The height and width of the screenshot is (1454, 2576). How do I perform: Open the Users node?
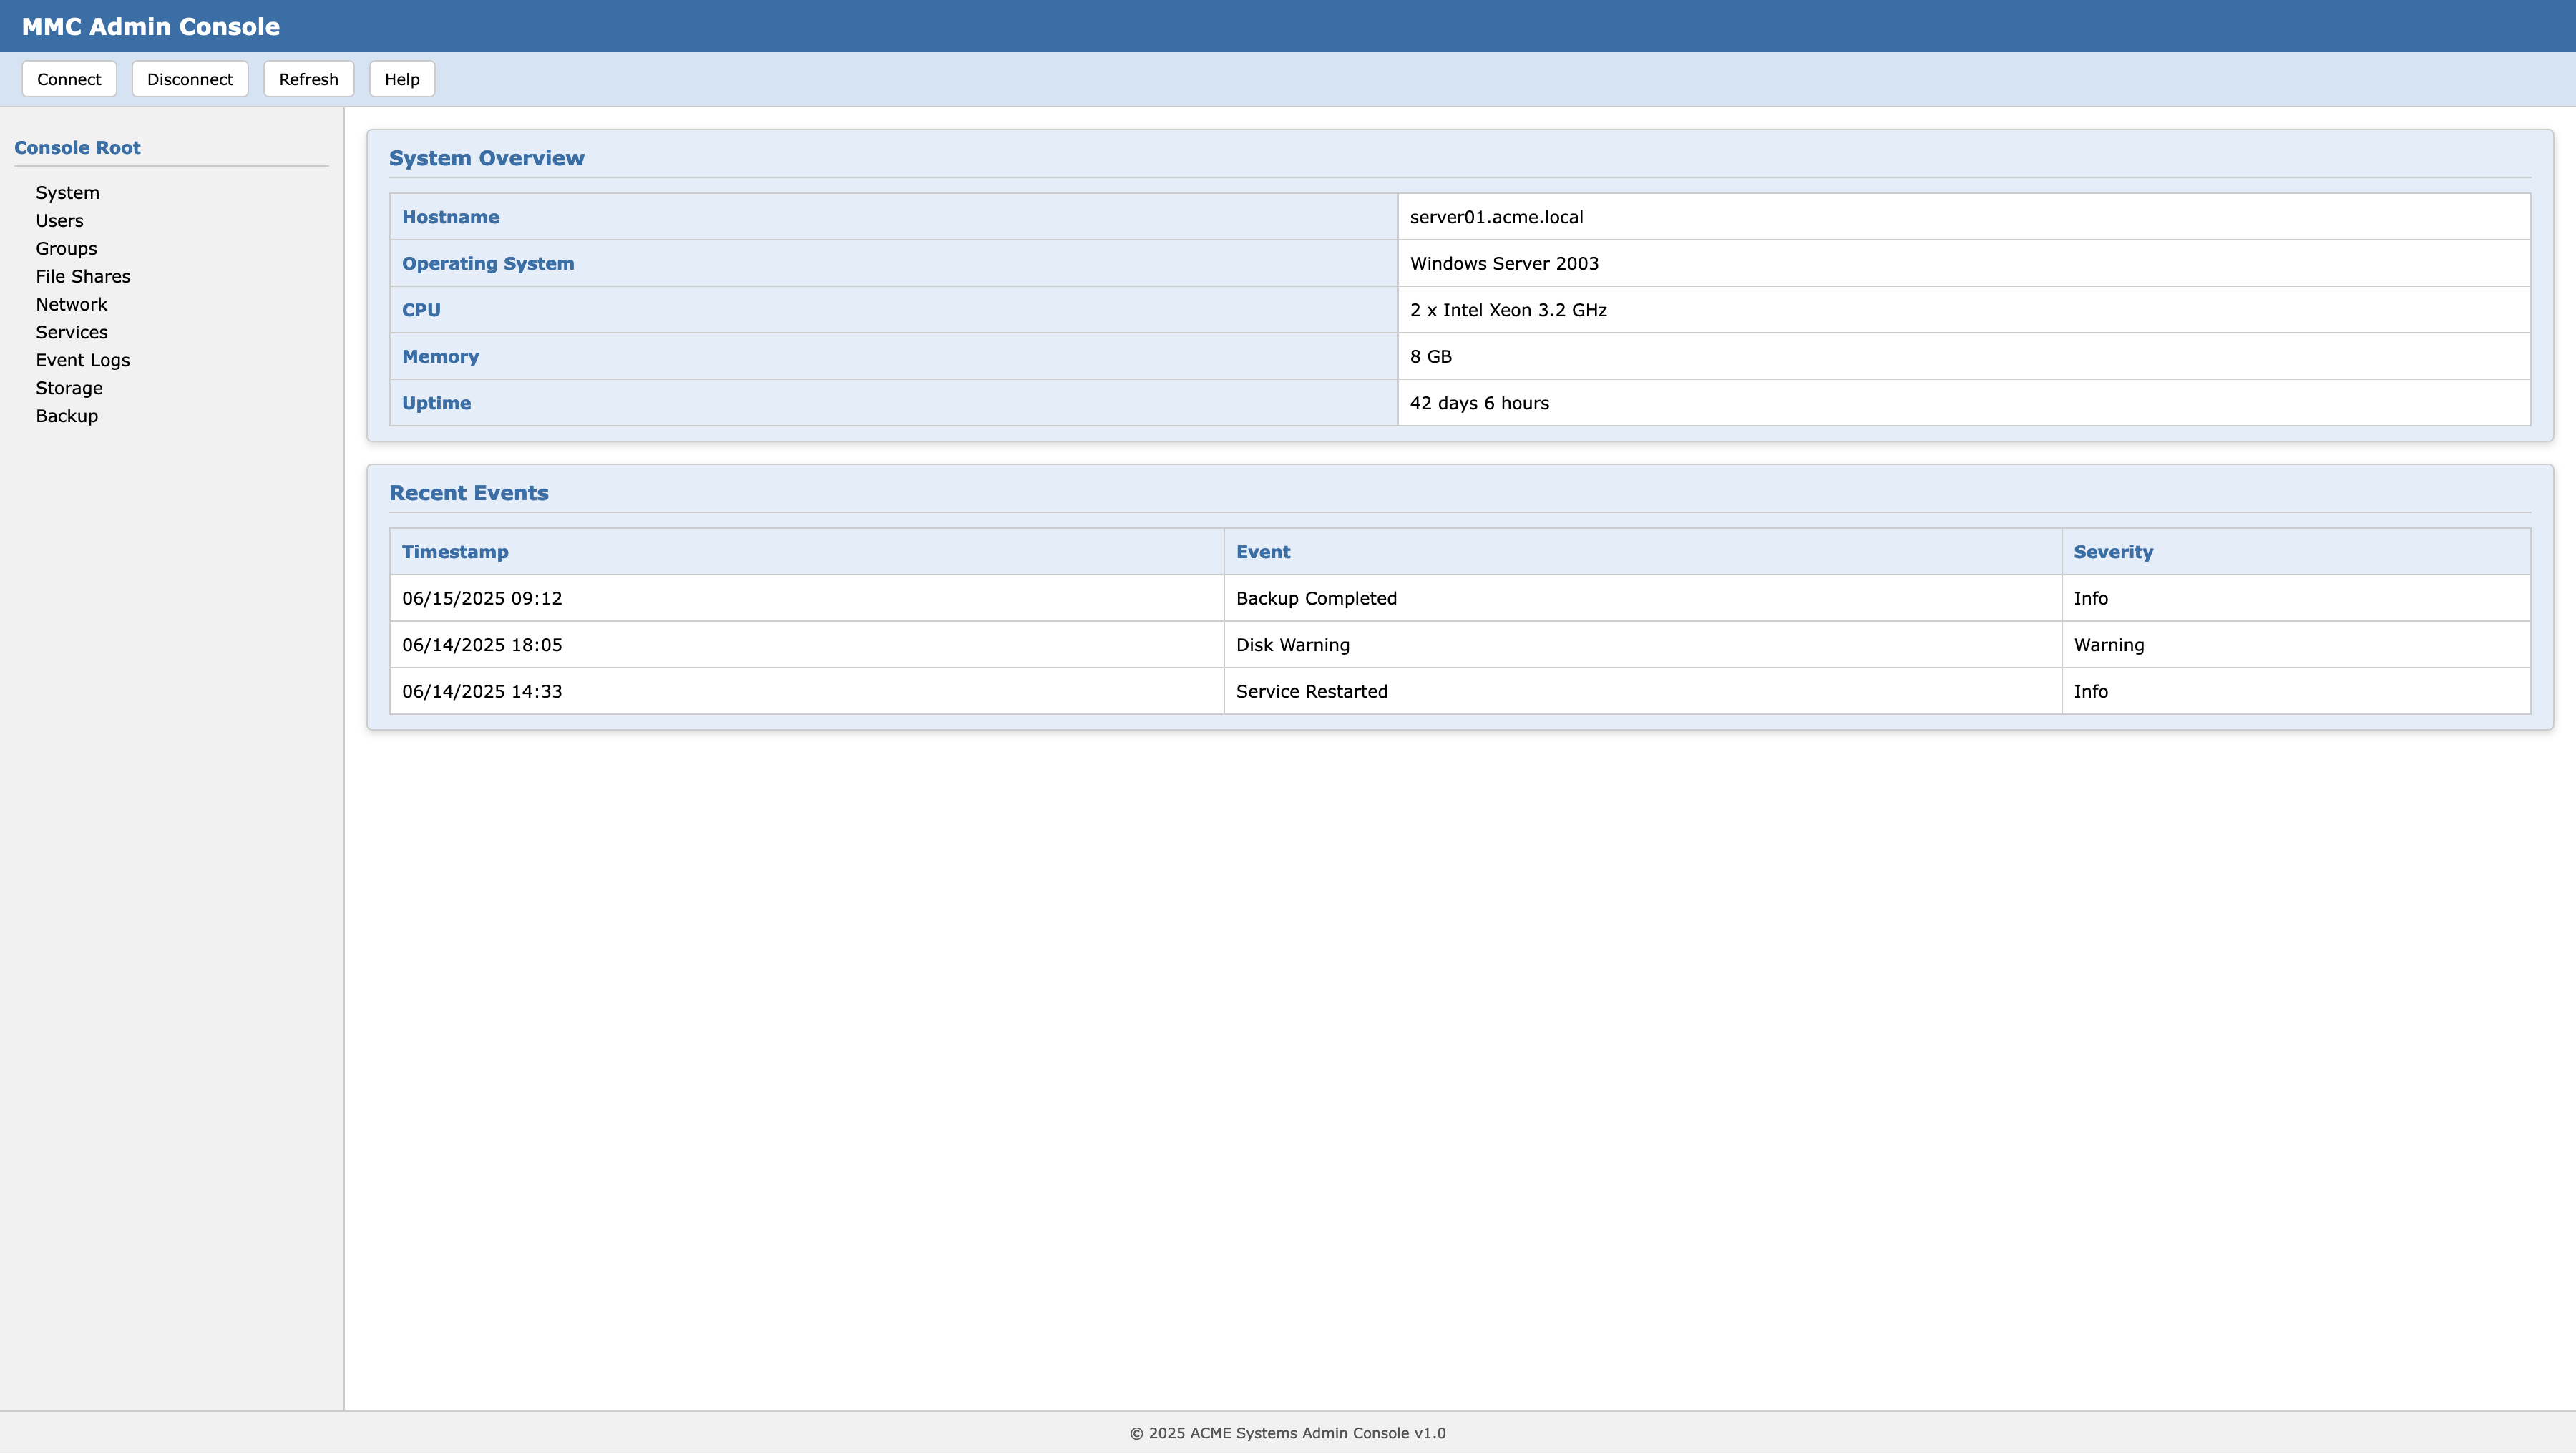(60, 220)
